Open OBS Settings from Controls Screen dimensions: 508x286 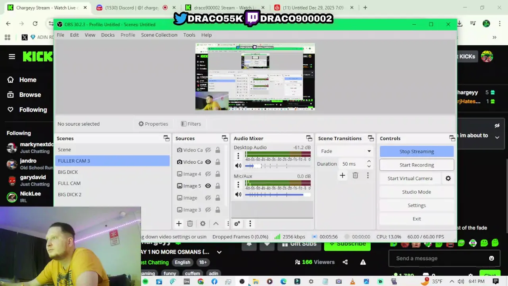click(x=417, y=205)
